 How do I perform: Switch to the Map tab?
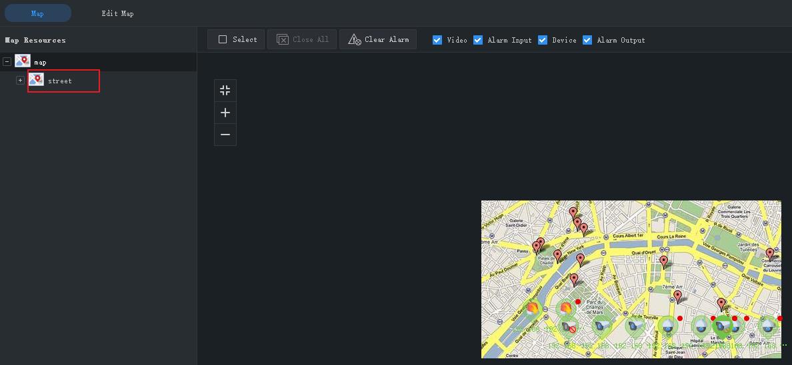[37, 13]
